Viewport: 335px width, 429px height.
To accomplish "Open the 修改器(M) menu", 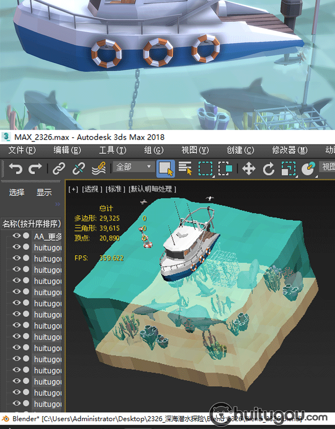I will pyautogui.click(x=289, y=150).
